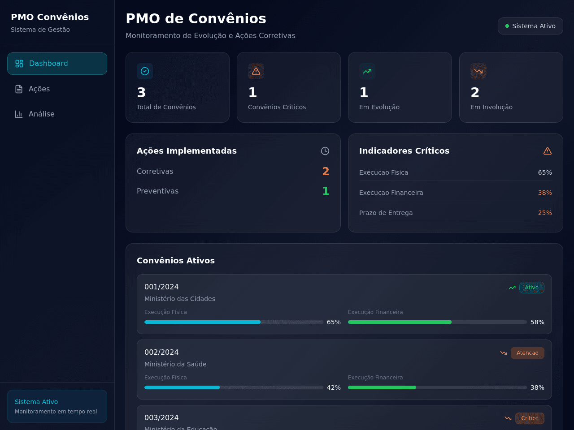Open the Dashboard sidebar item
Image resolution: width=574 pixels, height=430 pixels.
click(x=57, y=64)
